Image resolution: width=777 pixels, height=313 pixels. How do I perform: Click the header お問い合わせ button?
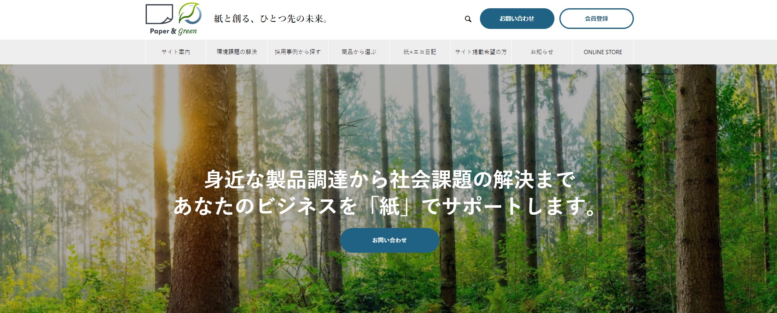tap(517, 19)
